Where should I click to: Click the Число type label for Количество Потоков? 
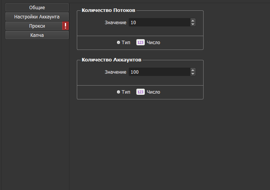153,43
